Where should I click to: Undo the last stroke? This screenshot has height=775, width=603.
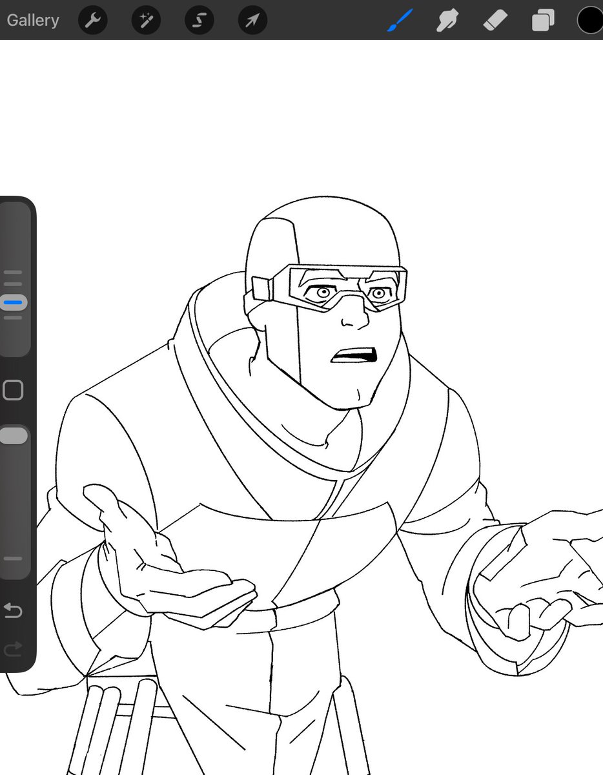[13, 610]
